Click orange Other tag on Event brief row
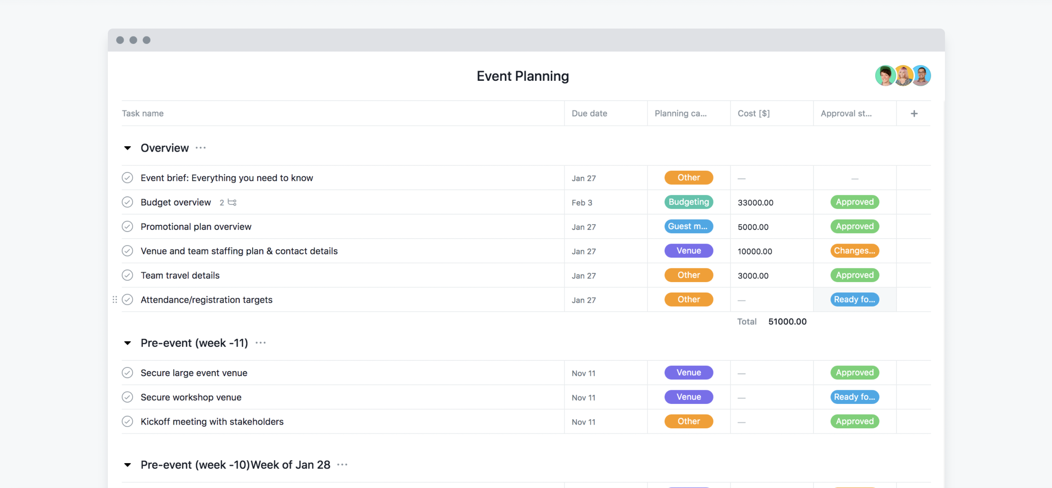1052x488 pixels. [x=689, y=178]
